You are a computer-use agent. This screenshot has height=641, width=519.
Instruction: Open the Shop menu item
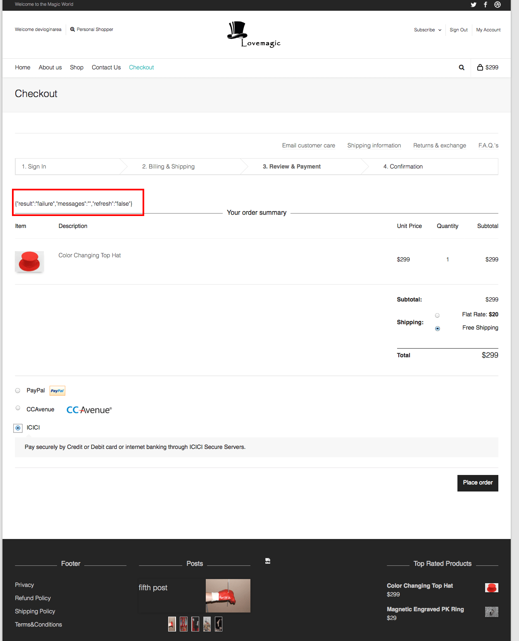pyautogui.click(x=76, y=67)
